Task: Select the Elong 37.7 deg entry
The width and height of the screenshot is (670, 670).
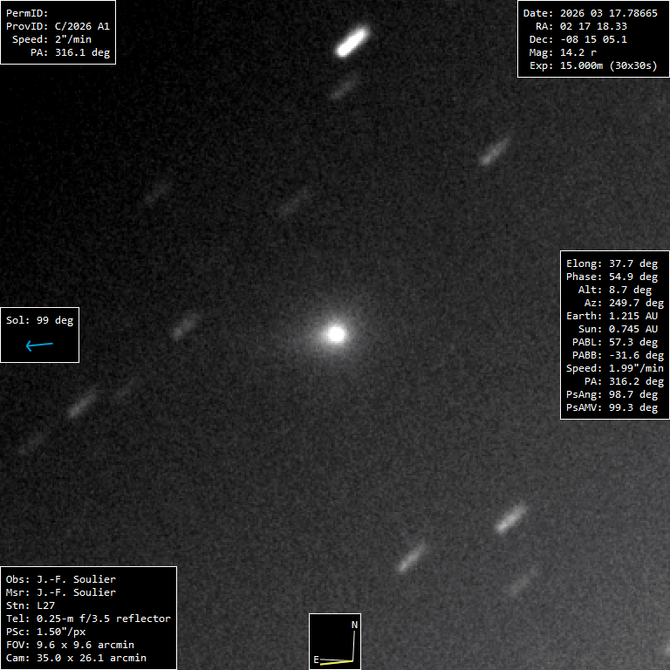Action: pyautogui.click(x=612, y=263)
